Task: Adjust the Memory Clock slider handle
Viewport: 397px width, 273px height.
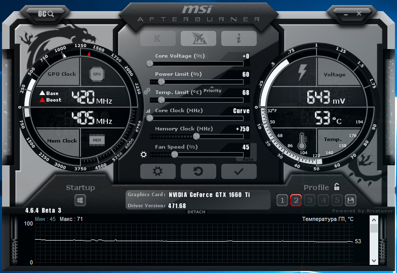Action: 196,136
